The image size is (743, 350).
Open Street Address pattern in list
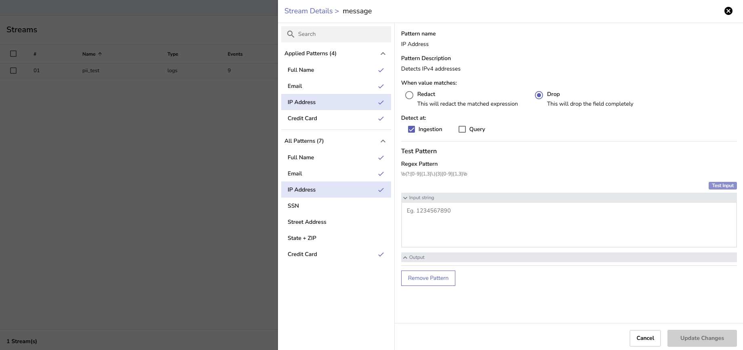[x=307, y=222]
